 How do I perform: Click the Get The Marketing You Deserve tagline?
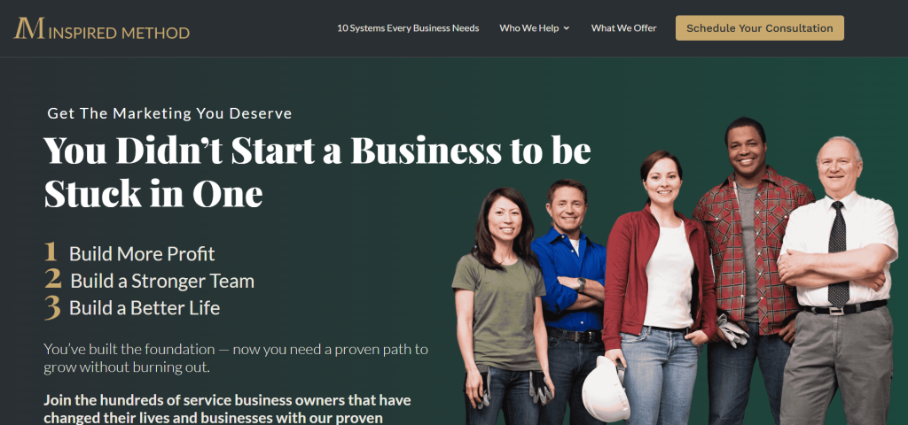[169, 113]
